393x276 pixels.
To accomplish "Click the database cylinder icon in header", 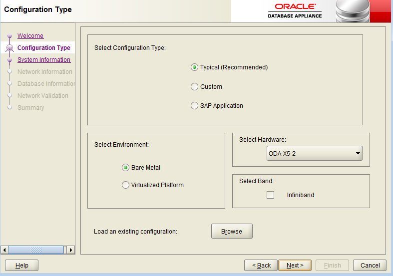I will pyautogui.click(x=353, y=11).
